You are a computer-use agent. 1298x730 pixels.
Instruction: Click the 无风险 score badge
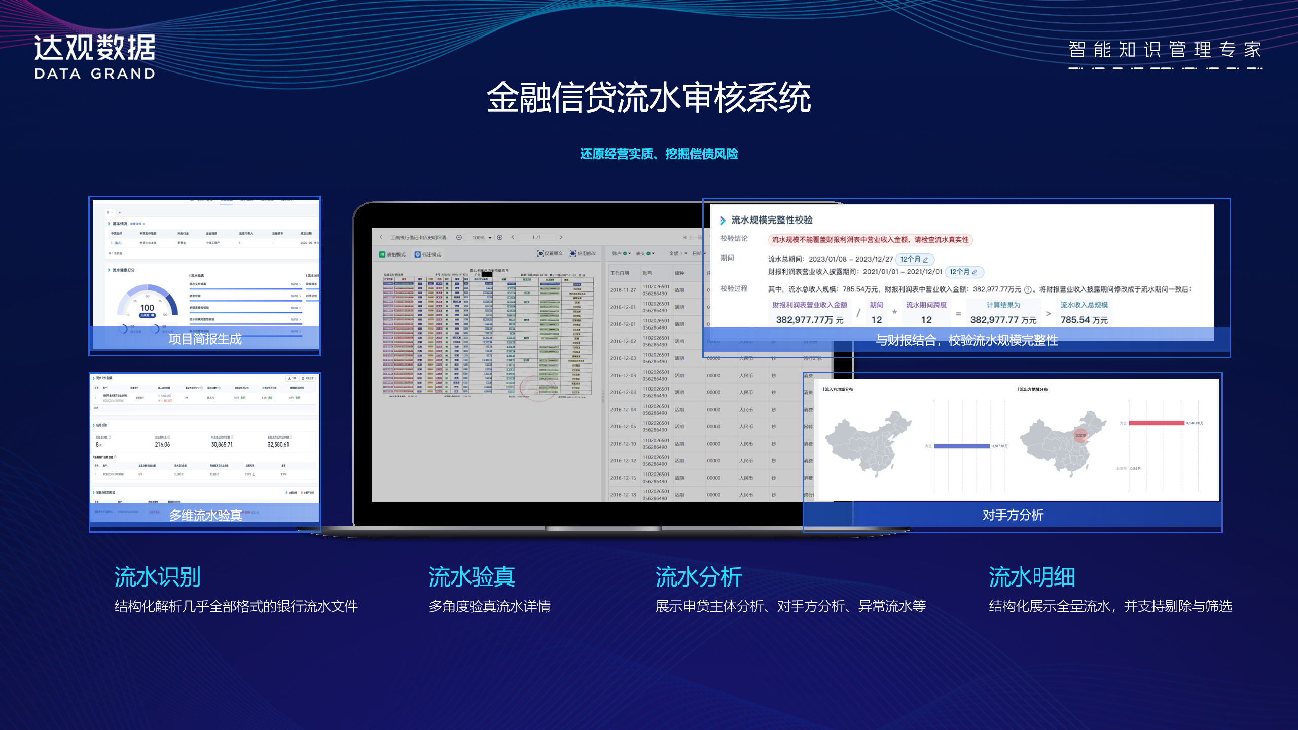coord(147,315)
